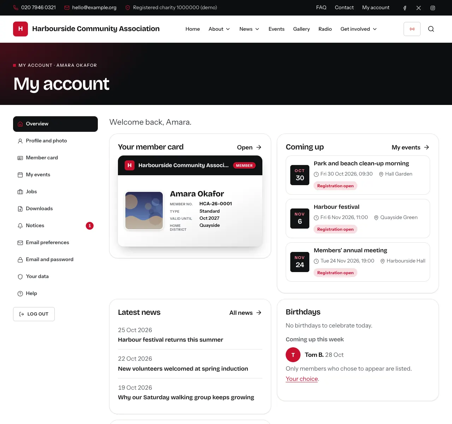Click the red H association logo

click(20, 29)
